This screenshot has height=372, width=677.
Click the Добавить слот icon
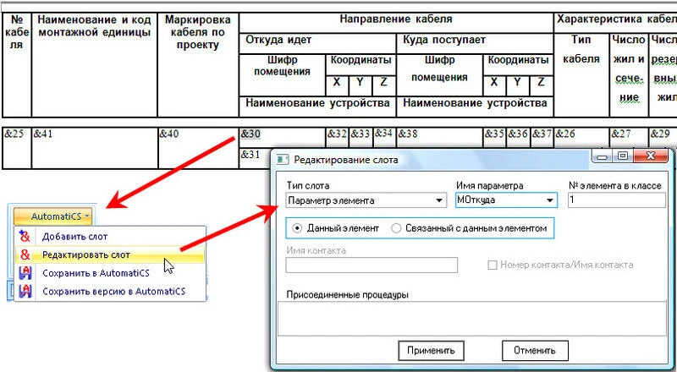25,236
